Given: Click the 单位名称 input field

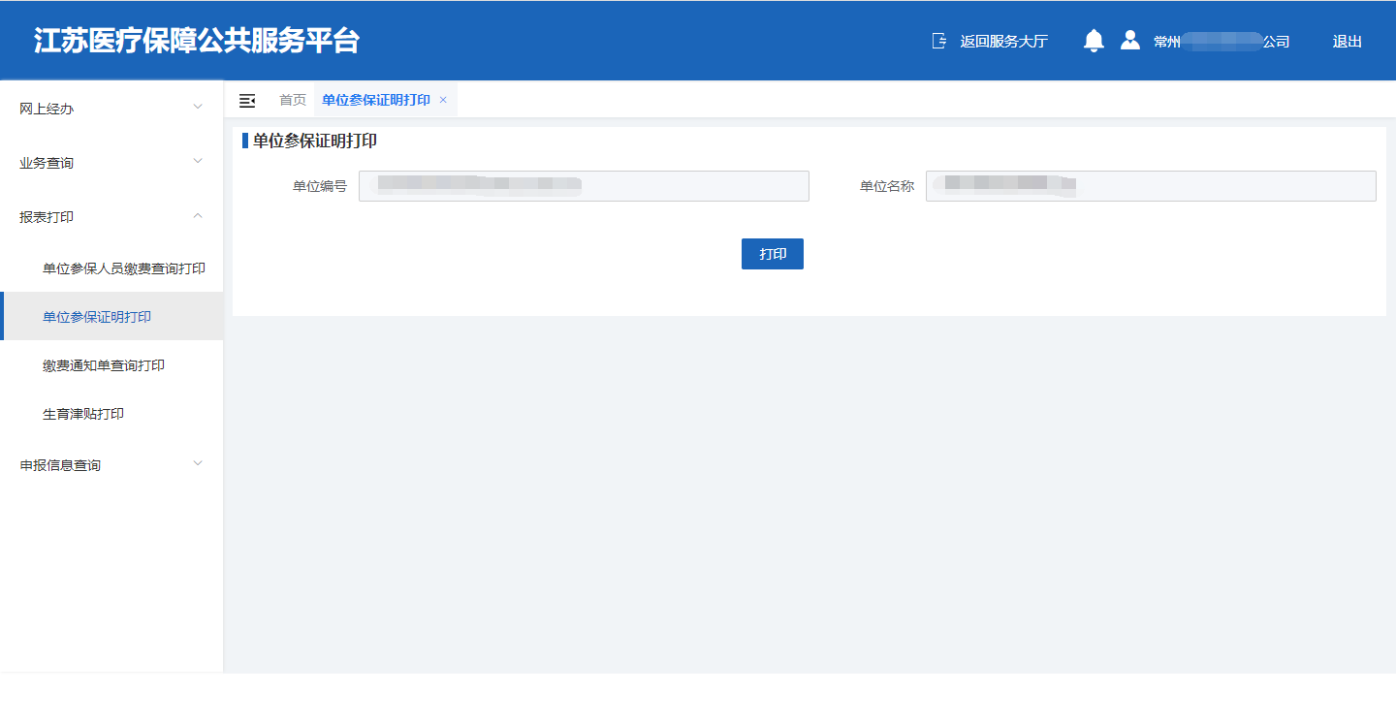Looking at the screenshot, I should (1151, 186).
